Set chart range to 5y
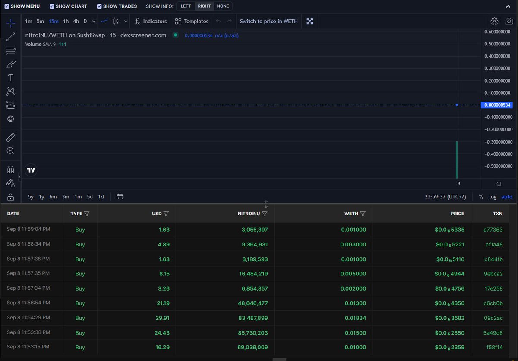Screen dimensions: 518x361 click(31, 197)
